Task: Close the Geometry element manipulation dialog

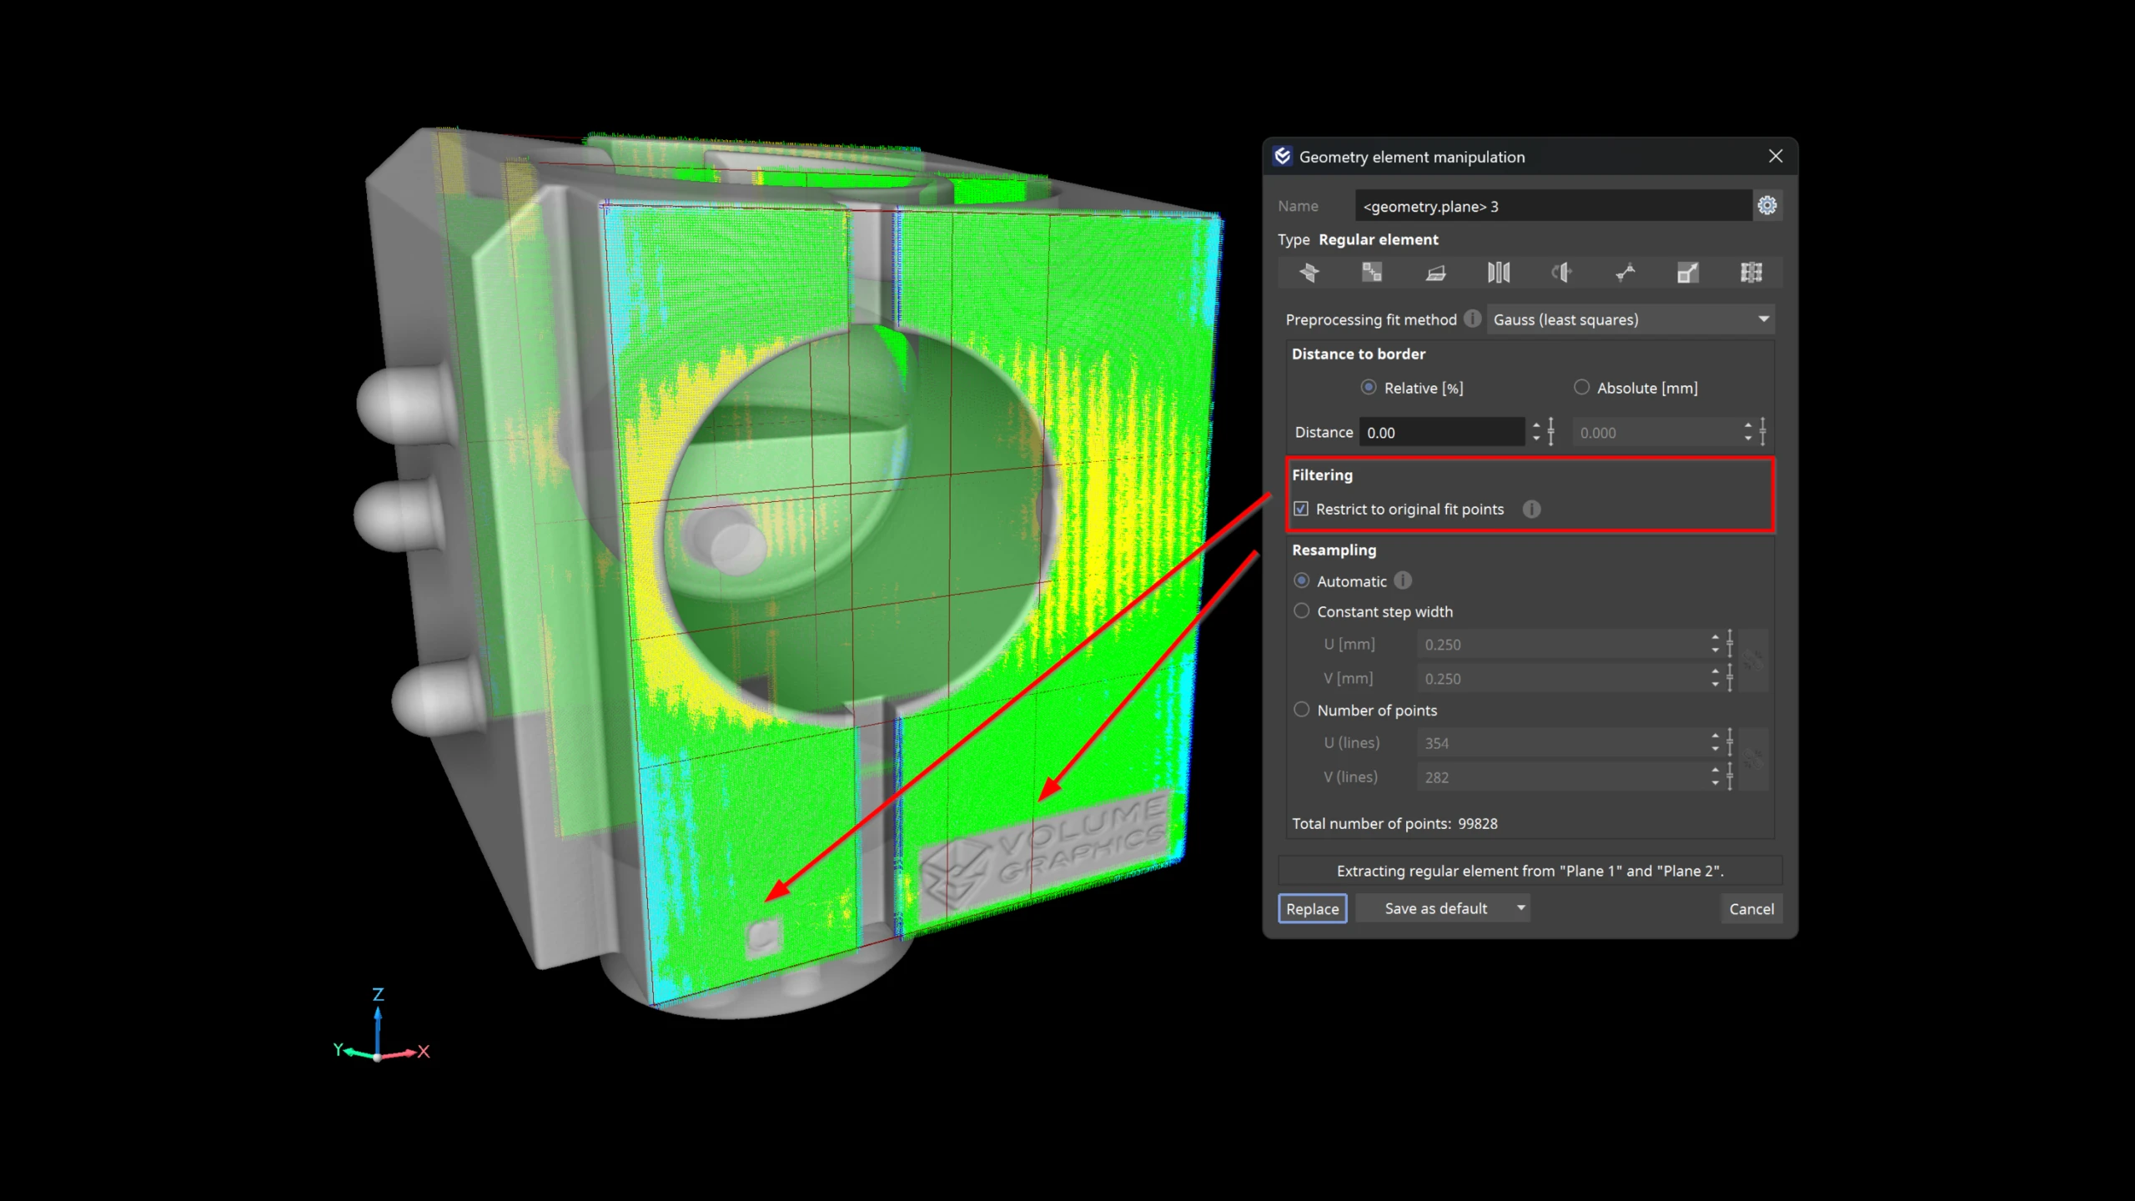Action: pos(1776,156)
